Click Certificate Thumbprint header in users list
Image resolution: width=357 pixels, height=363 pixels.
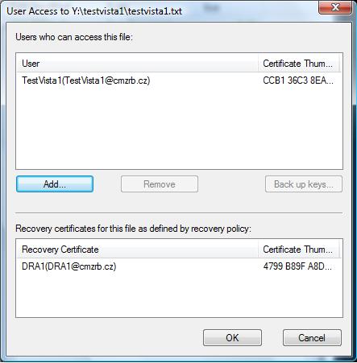[x=298, y=64]
